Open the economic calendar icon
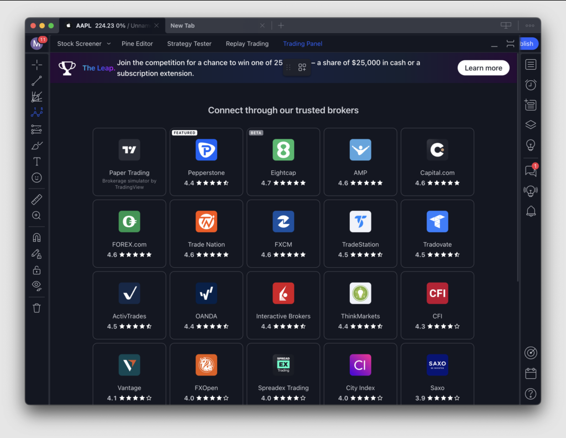The height and width of the screenshot is (438, 566). coord(531,373)
